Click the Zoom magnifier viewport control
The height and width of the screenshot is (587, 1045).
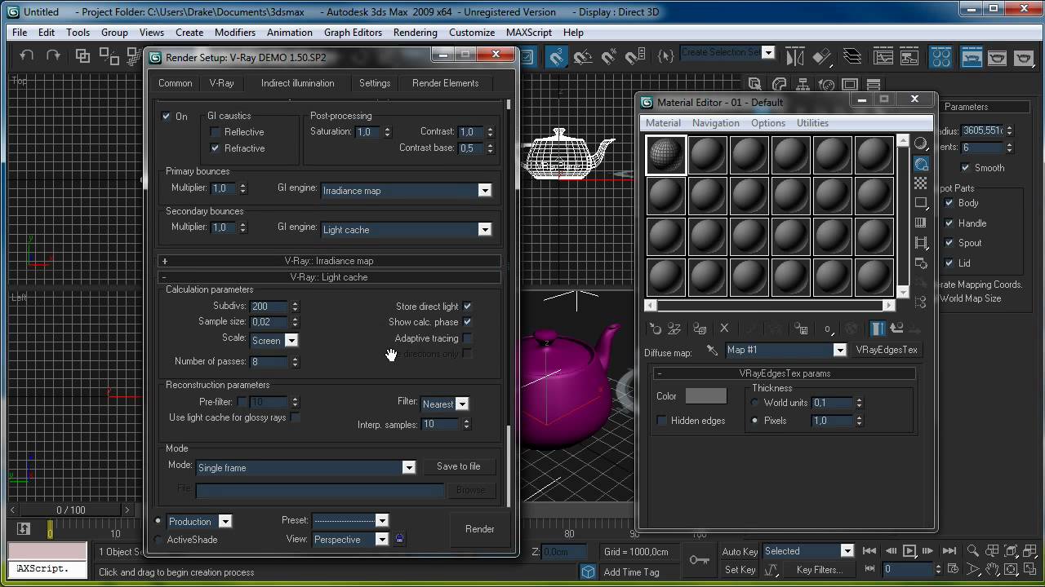point(972,551)
